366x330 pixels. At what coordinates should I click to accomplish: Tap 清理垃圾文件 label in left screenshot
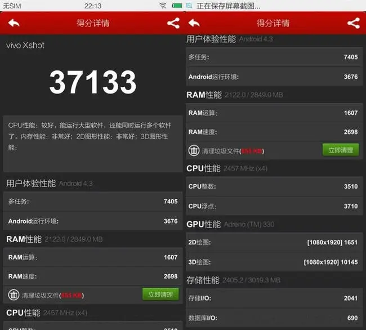point(53,296)
